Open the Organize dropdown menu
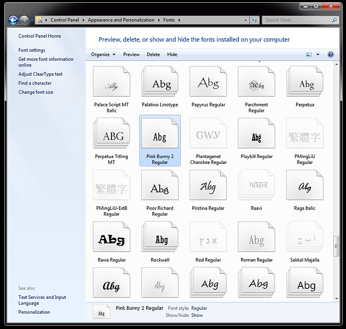 (103, 54)
